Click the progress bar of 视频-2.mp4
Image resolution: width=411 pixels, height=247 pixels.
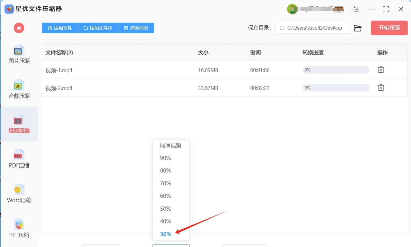tap(336, 87)
